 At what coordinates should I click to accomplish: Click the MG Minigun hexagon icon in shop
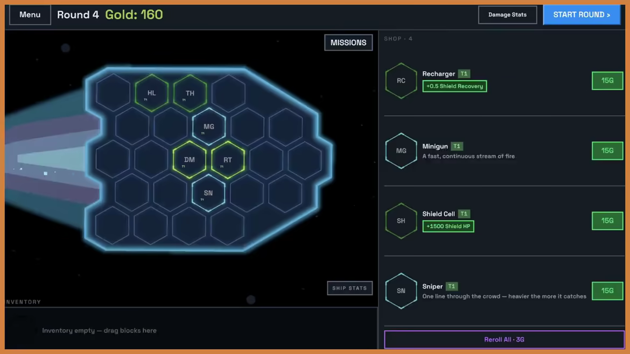pos(401,151)
